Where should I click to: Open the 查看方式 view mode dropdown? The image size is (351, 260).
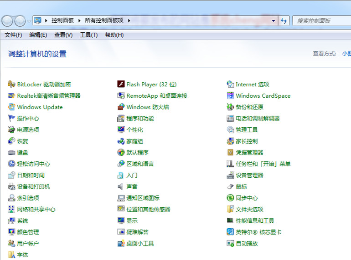(346, 54)
